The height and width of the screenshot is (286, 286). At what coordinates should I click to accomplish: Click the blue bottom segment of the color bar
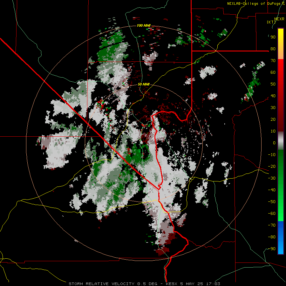point(281,238)
